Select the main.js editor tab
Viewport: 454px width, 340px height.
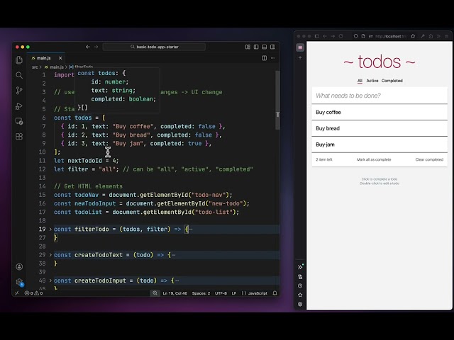coord(46,58)
